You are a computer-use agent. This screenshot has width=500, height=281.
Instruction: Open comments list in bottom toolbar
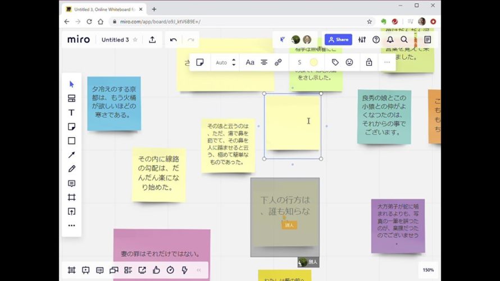tap(99, 270)
